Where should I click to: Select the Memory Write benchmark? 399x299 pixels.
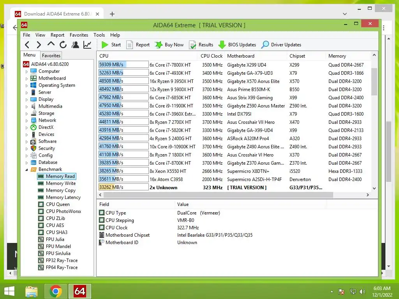coord(57,183)
